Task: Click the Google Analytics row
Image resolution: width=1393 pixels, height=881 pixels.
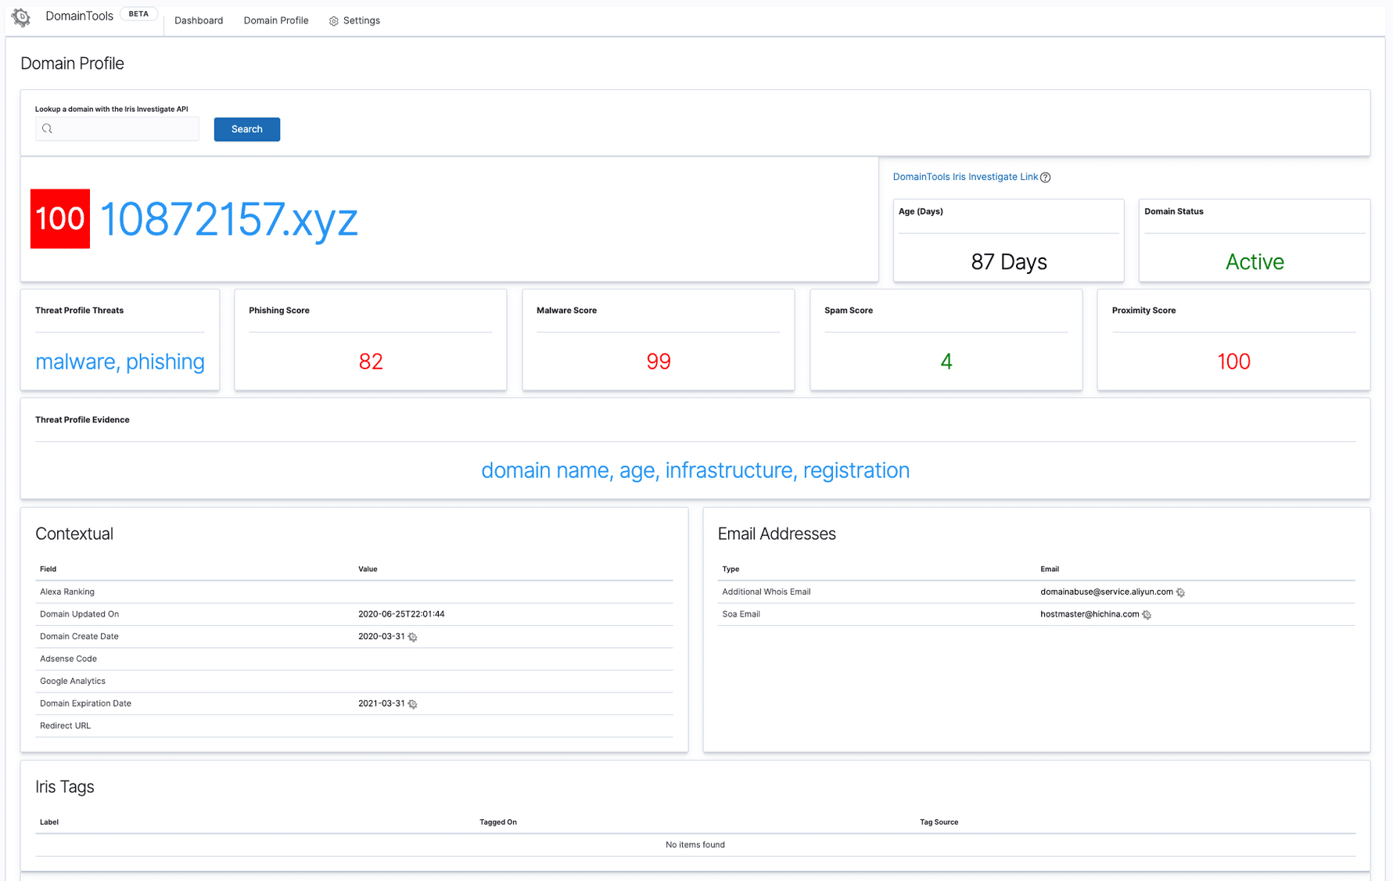Action: coord(354,681)
